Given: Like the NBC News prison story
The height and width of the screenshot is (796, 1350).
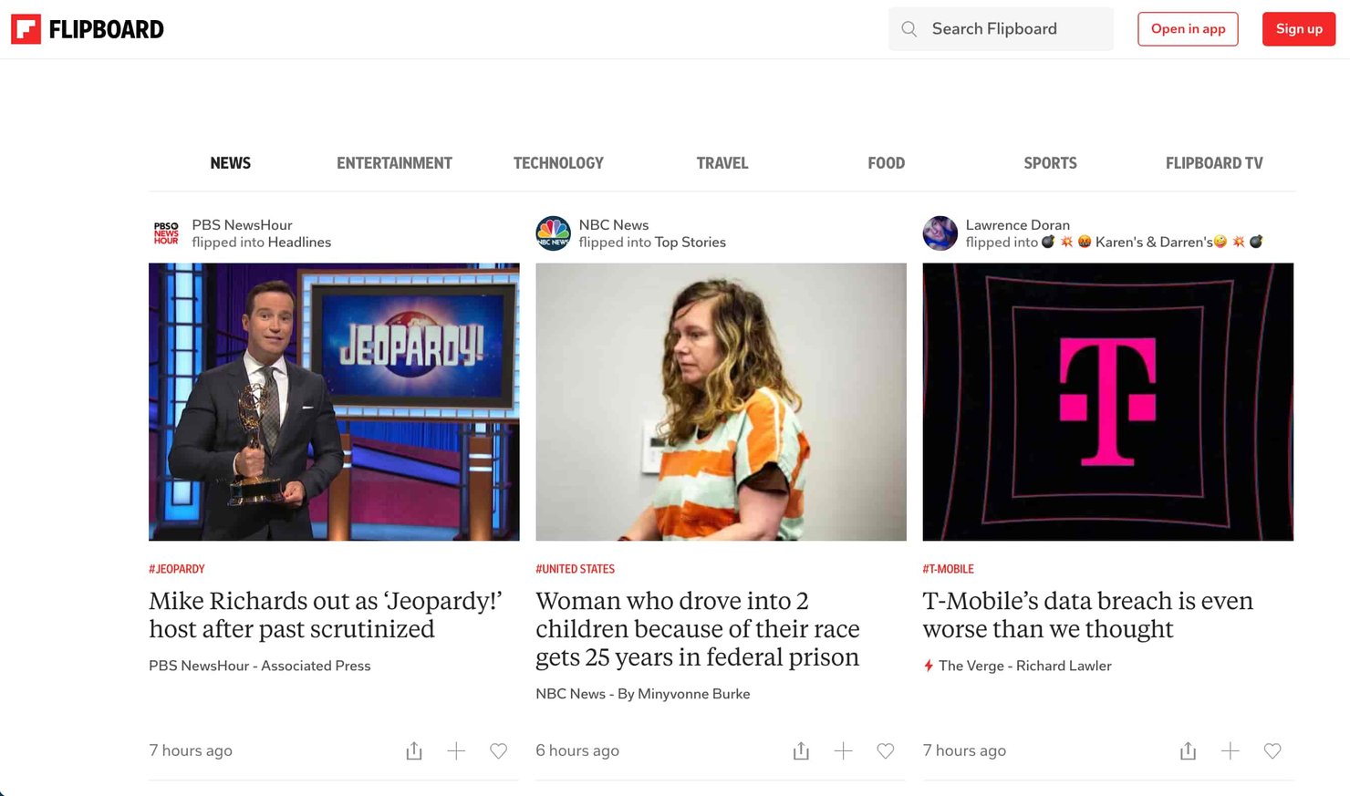Looking at the screenshot, I should tap(885, 750).
